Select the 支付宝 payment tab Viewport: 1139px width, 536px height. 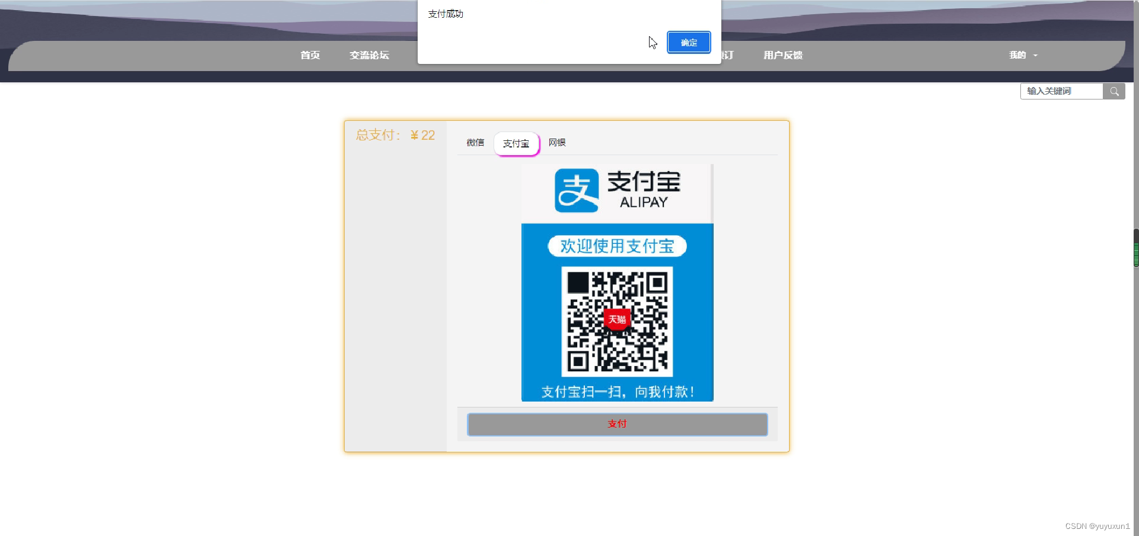(x=516, y=143)
